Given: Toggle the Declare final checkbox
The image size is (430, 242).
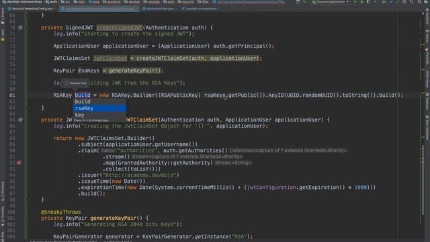Looking at the screenshot, I should click(67, 83).
